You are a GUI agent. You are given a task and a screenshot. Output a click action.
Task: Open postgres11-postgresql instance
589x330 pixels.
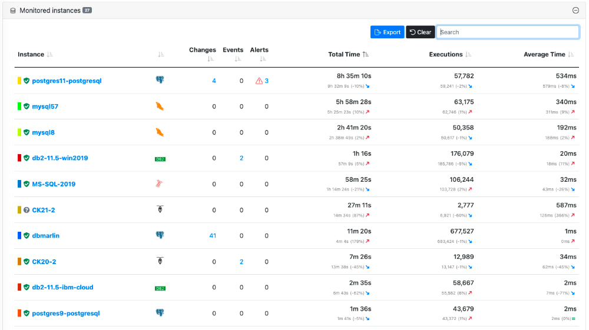[67, 81]
